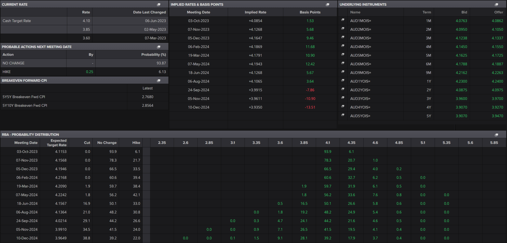
Task: Click the icon beside AUD1MOIS= row
Action: (x=343, y=20)
